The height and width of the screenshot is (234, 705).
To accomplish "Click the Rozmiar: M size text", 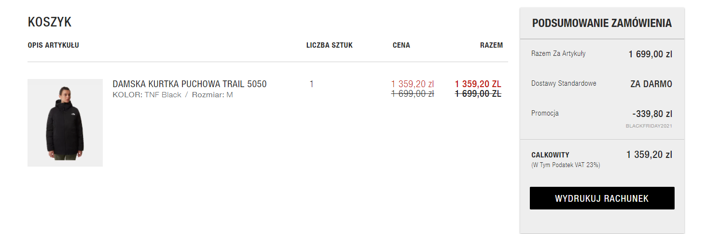I will 212,95.
